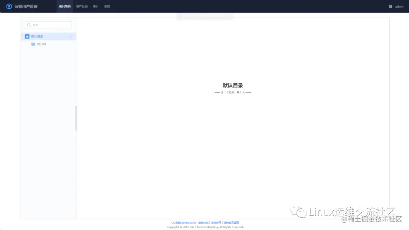Open the 蓝鲸论坛 footer link
This screenshot has width=409, height=230.
[203, 222]
